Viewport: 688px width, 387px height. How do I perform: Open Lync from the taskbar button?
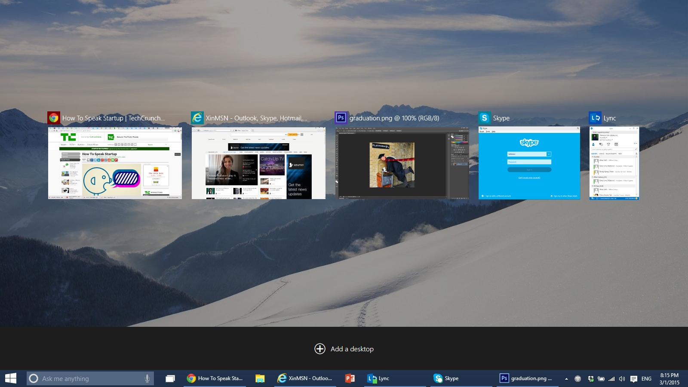(x=395, y=378)
